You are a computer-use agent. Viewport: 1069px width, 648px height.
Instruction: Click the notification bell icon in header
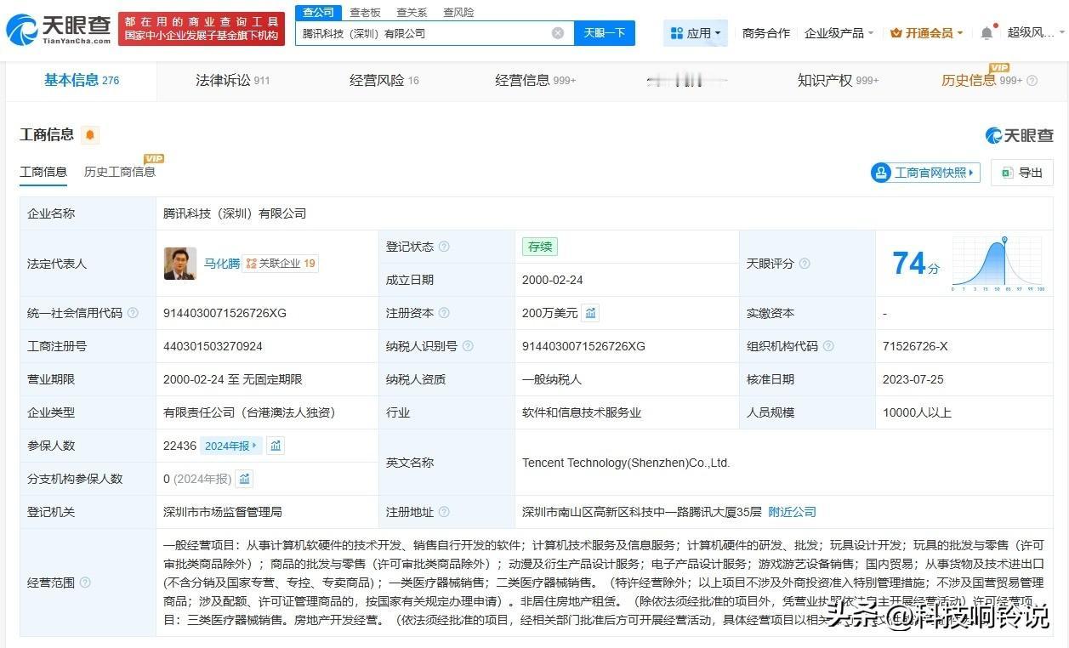click(987, 33)
